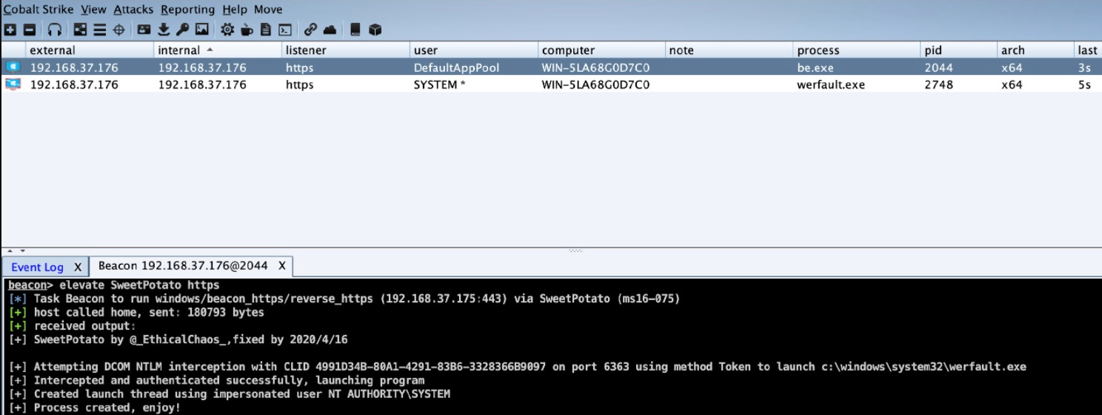Click the werfault.exe process cell
This screenshot has width=1102, height=415.
pyautogui.click(x=857, y=84)
